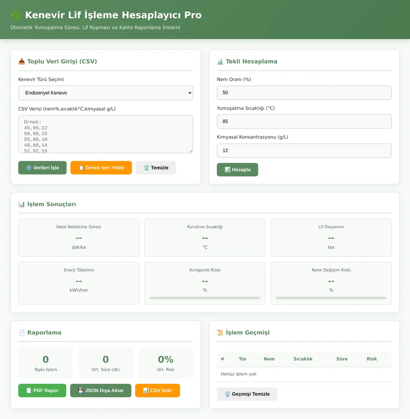Export data via JSON Dışa Aktar
This screenshot has width=410, height=419.
(101, 391)
